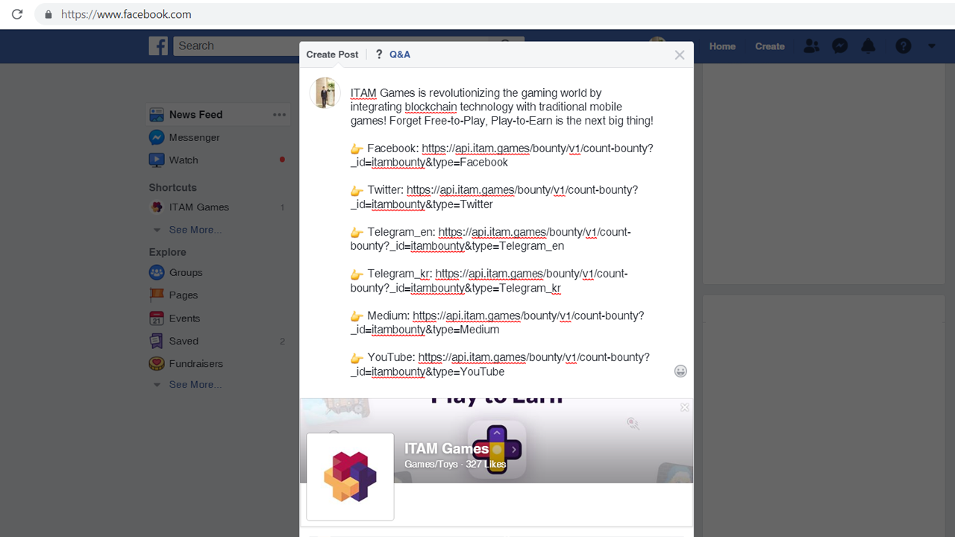Close the Create Post dialog
Screen dimensions: 955x537
click(679, 54)
